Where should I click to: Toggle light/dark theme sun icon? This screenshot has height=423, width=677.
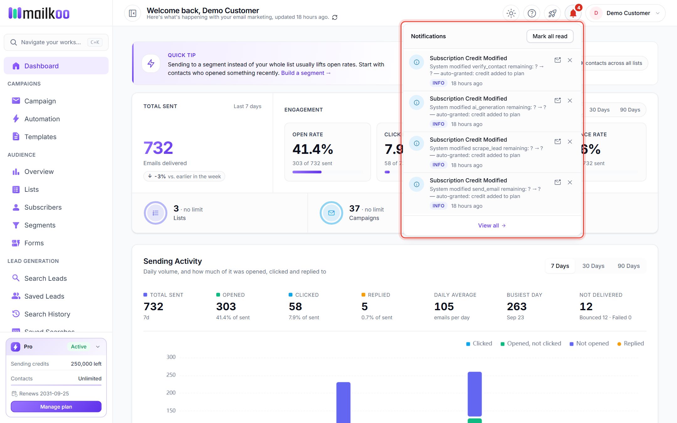pyautogui.click(x=511, y=13)
